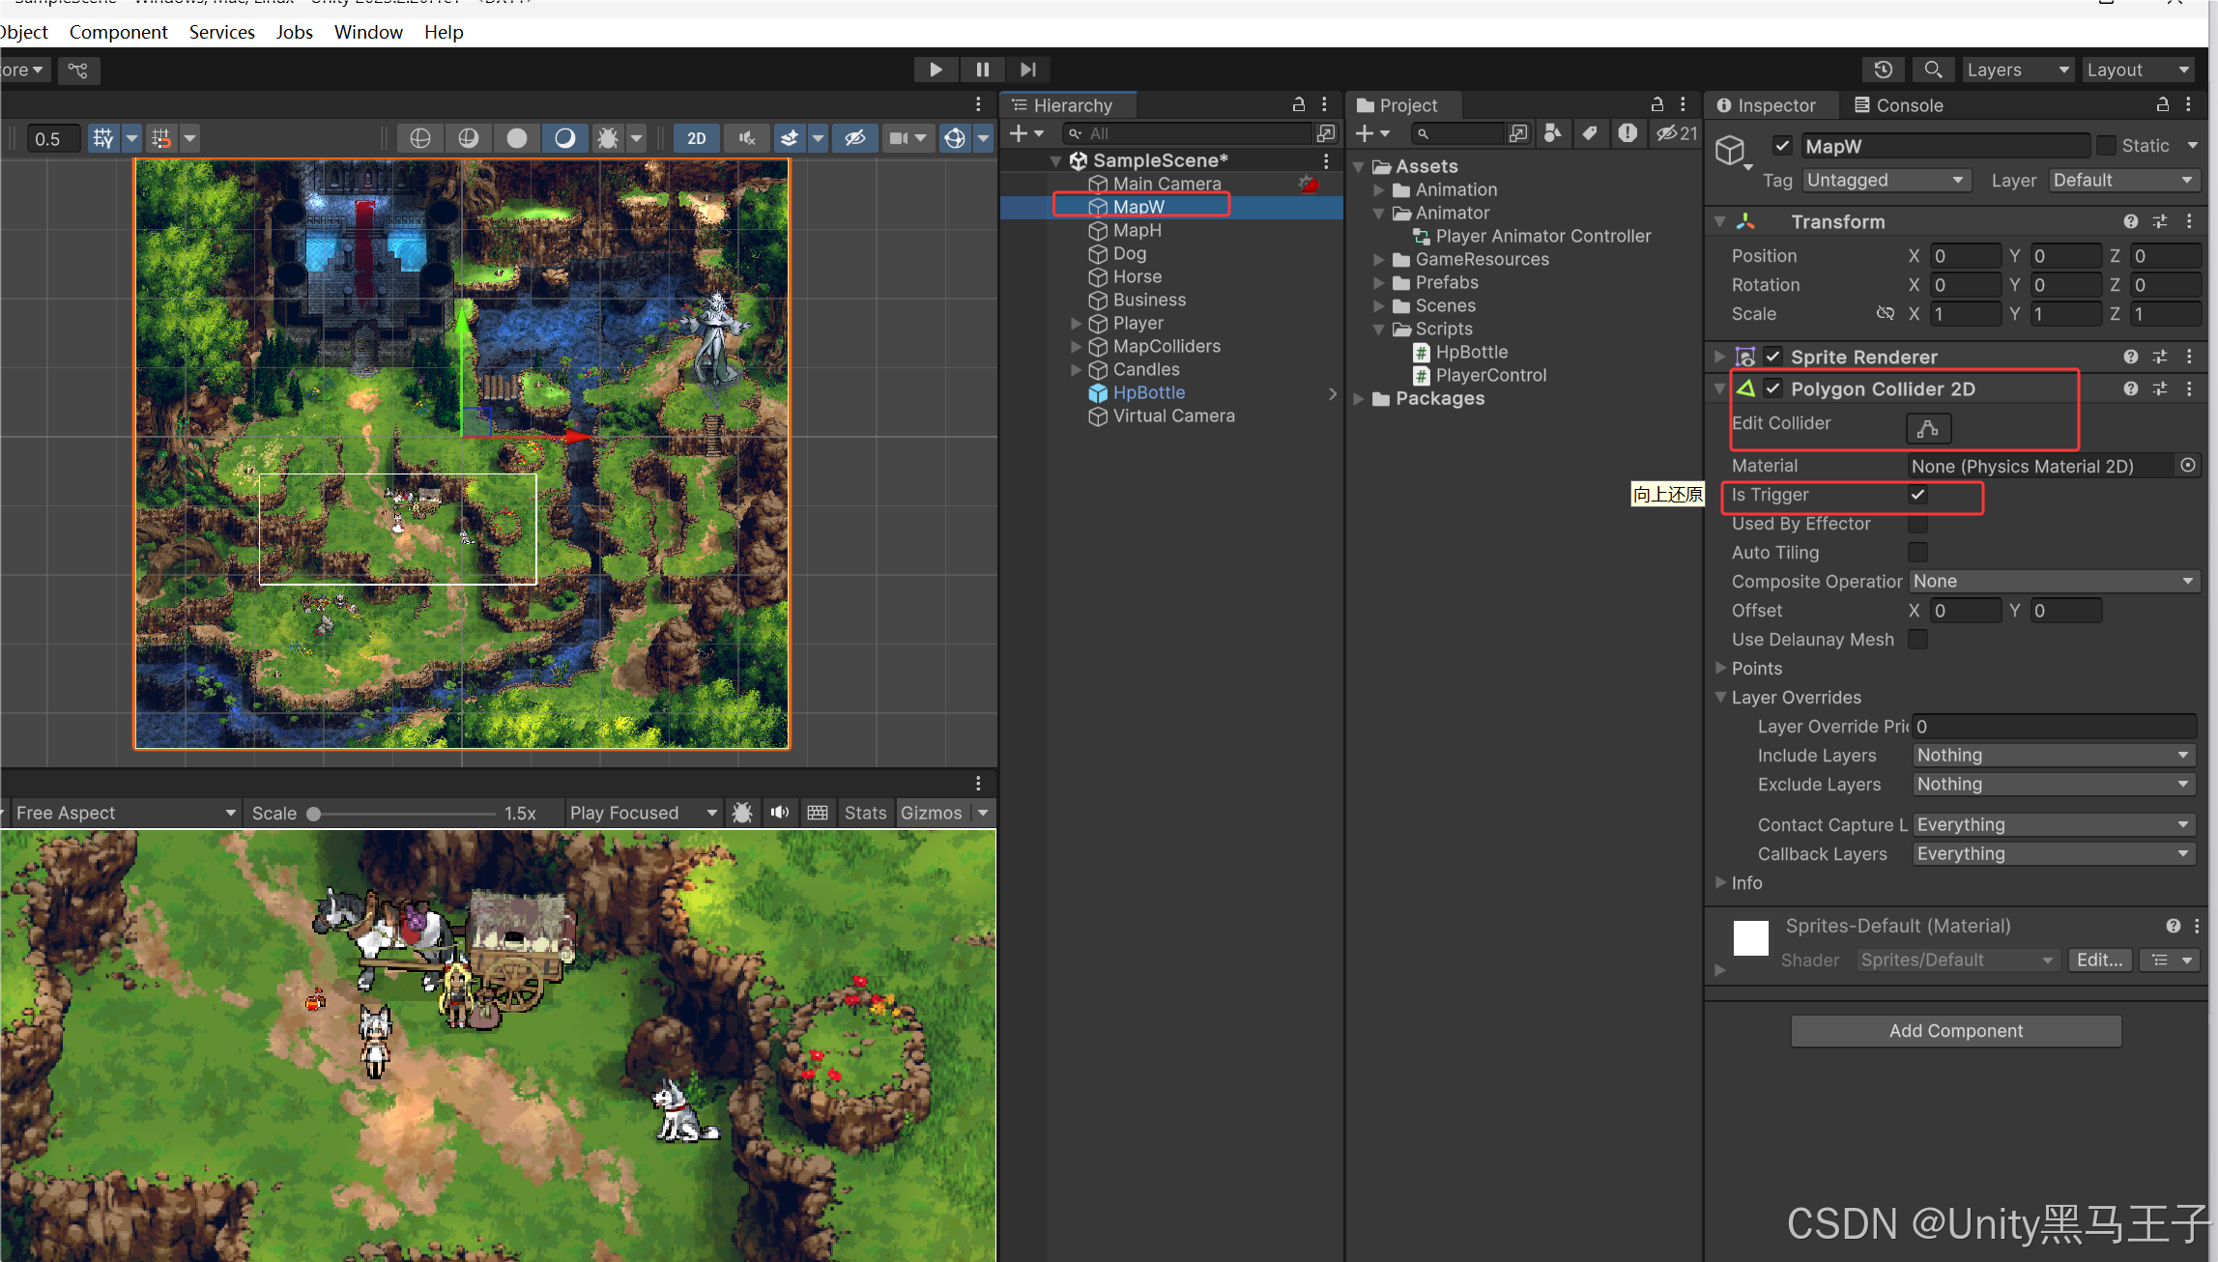Click the Add Component button
The image size is (2218, 1262).
click(x=1955, y=1030)
